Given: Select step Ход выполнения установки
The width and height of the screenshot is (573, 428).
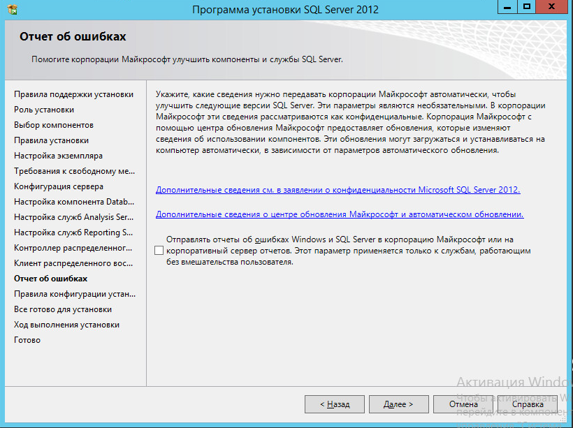Looking at the screenshot, I should (66, 324).
